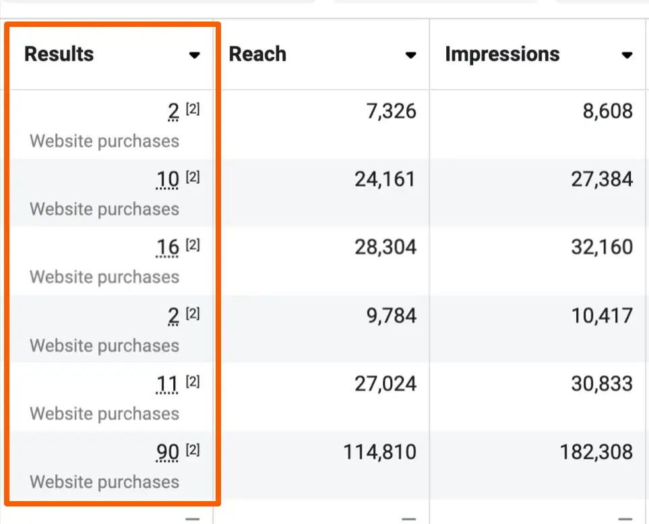Click the underlined result value 11
649x524 pixels.
[168, 385]
